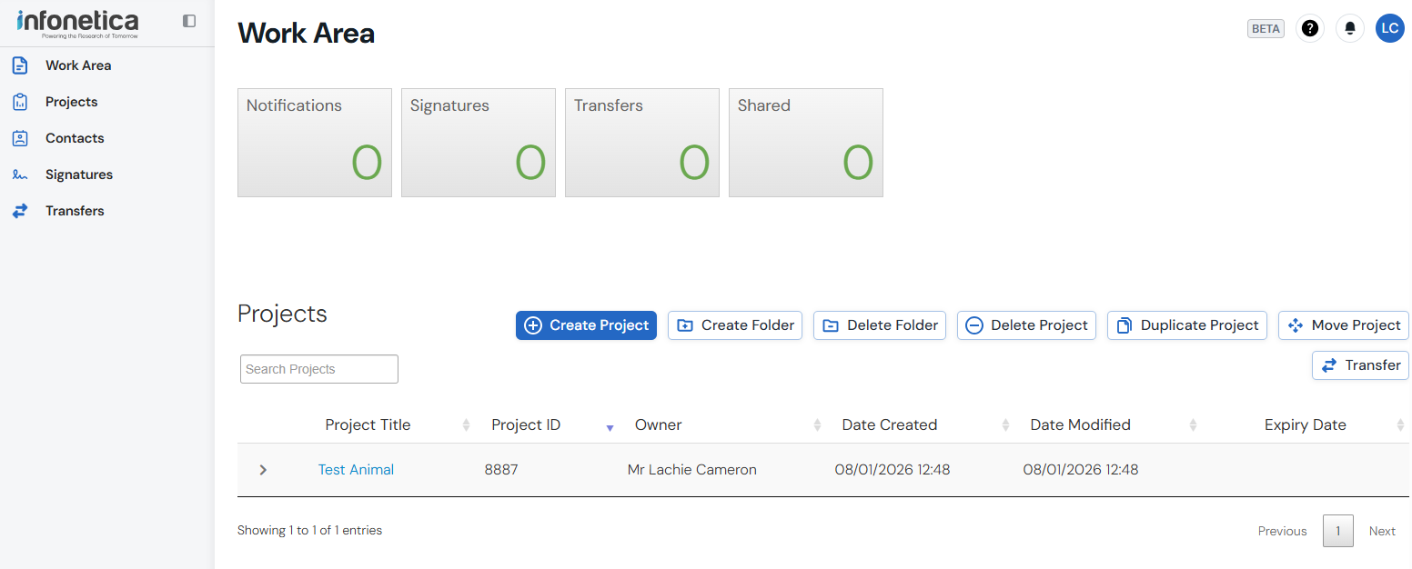Click the Transfer button below Move Project
This screenshot has width=1412, height=569.
(x=1360, y=365)
